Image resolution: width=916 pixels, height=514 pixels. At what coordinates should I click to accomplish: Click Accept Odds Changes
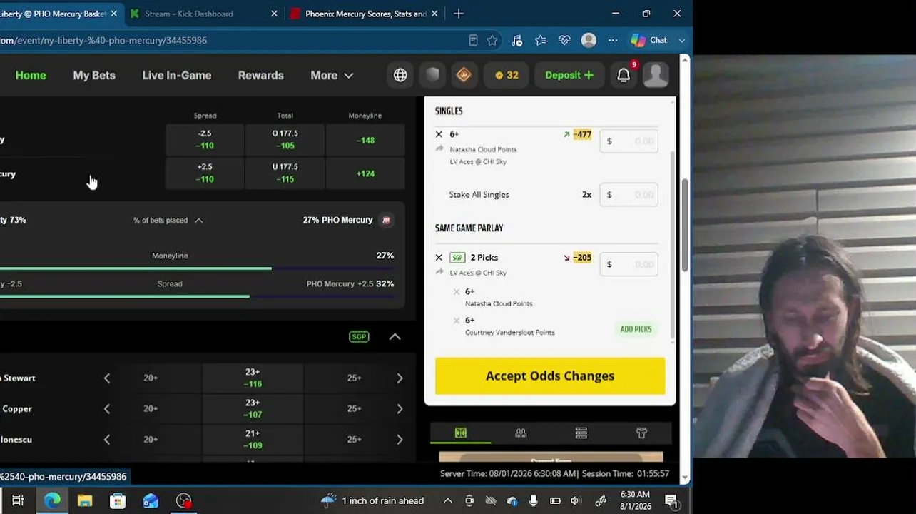pyautogui.click(x=550, y=376)
